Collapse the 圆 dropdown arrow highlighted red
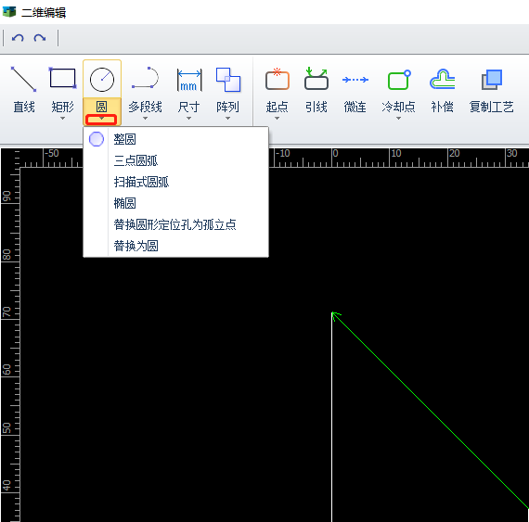Viewport: 529px width, 522px height. [101, 119]
